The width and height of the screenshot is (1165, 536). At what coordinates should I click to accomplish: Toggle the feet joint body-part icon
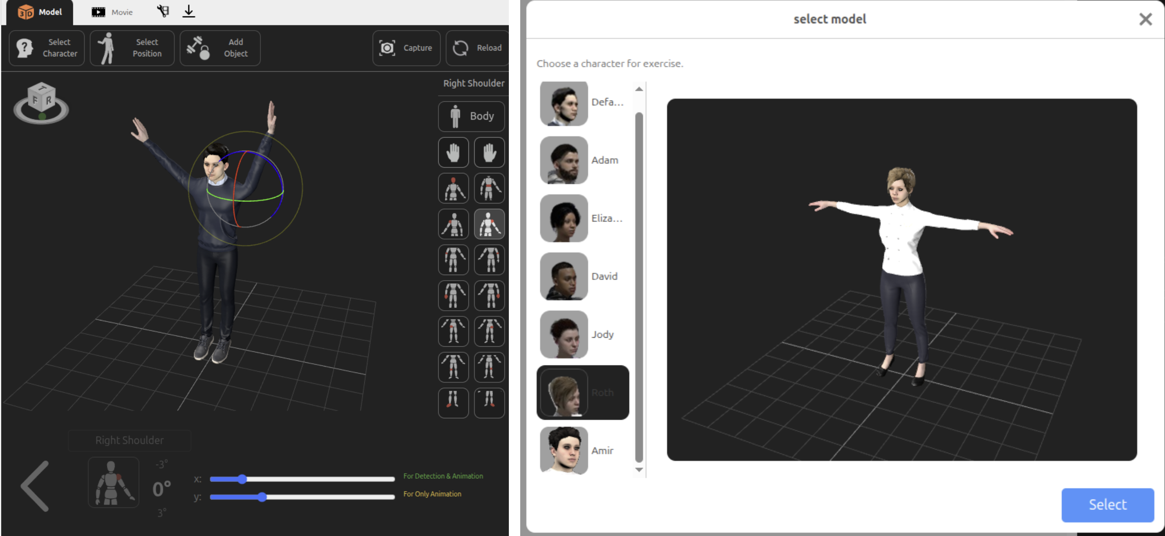click(x=453, y=403)
